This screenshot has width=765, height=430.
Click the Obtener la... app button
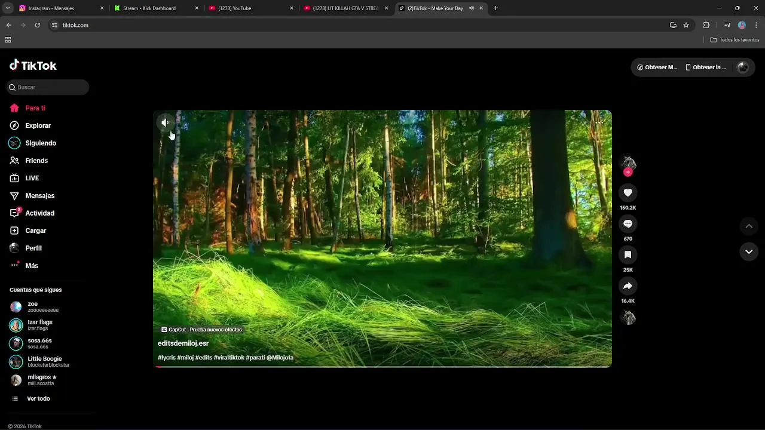(706, 67)
